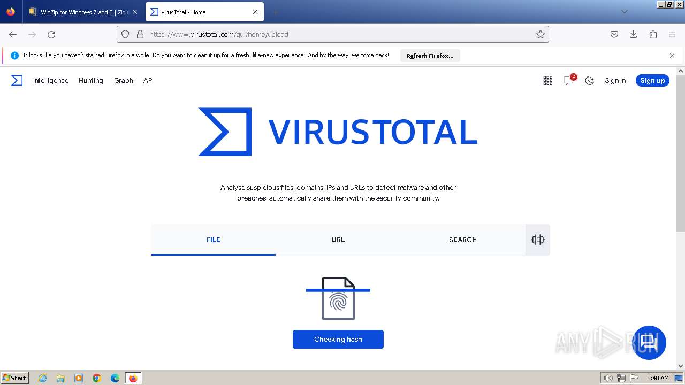Viewport: 685px width, 385px height.
Task: Open a new browser tab
Action: [x=275, y=12]
